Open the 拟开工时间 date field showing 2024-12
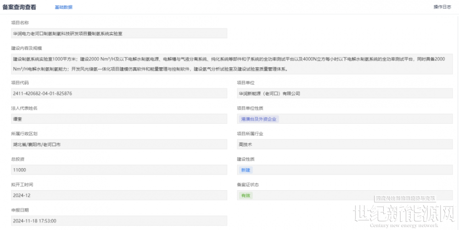Image resolution: width=459 pixels, height=230 pixels. (x=119, y=195)
